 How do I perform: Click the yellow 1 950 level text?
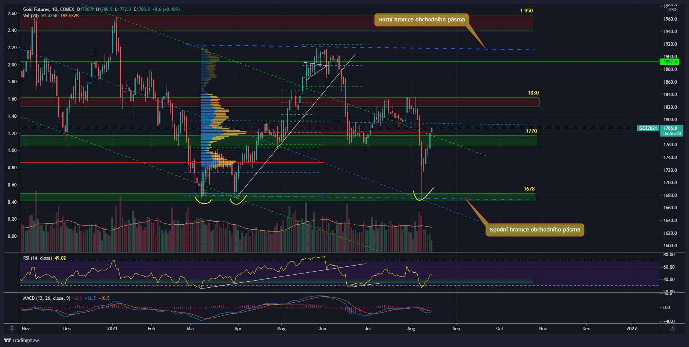[x=526, y=11]
